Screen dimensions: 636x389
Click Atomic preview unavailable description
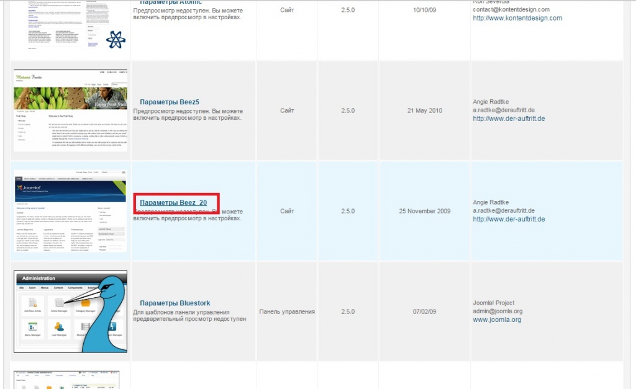pos(188,14)
